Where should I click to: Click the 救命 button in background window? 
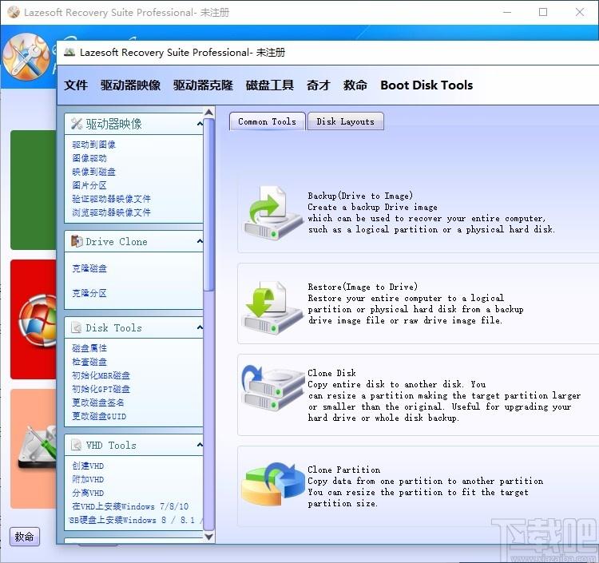coord(25,537)
